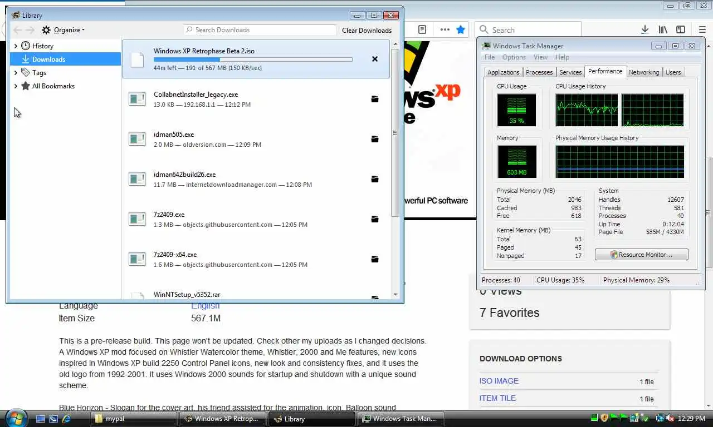Open the Organize dropdown menu
This screenshot has width=713, height=427.
click(x=63, y=30)
